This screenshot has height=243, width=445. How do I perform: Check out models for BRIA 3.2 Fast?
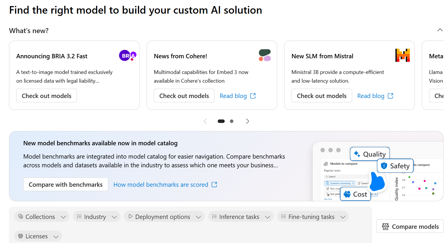tap(46, 96)
